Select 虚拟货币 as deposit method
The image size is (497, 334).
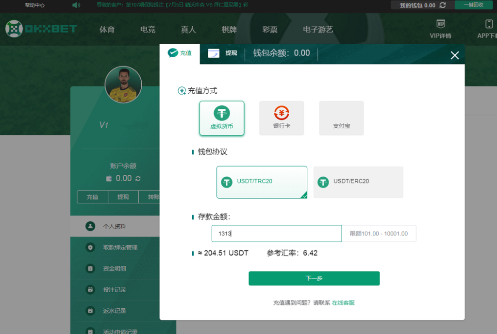coord(222,117)
